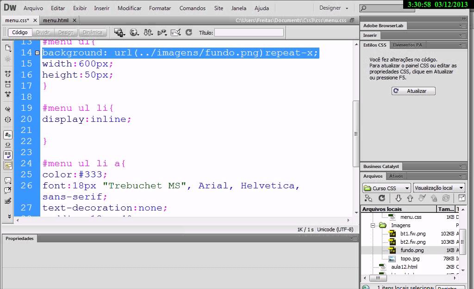Click the get files down arrow icon

[399, 198]
